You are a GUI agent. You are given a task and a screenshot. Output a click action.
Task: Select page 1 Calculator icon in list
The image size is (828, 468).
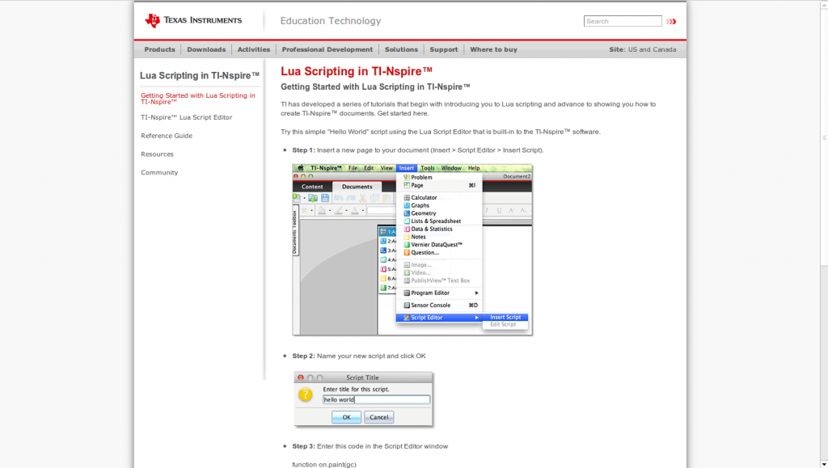click(x=383, y=232)
